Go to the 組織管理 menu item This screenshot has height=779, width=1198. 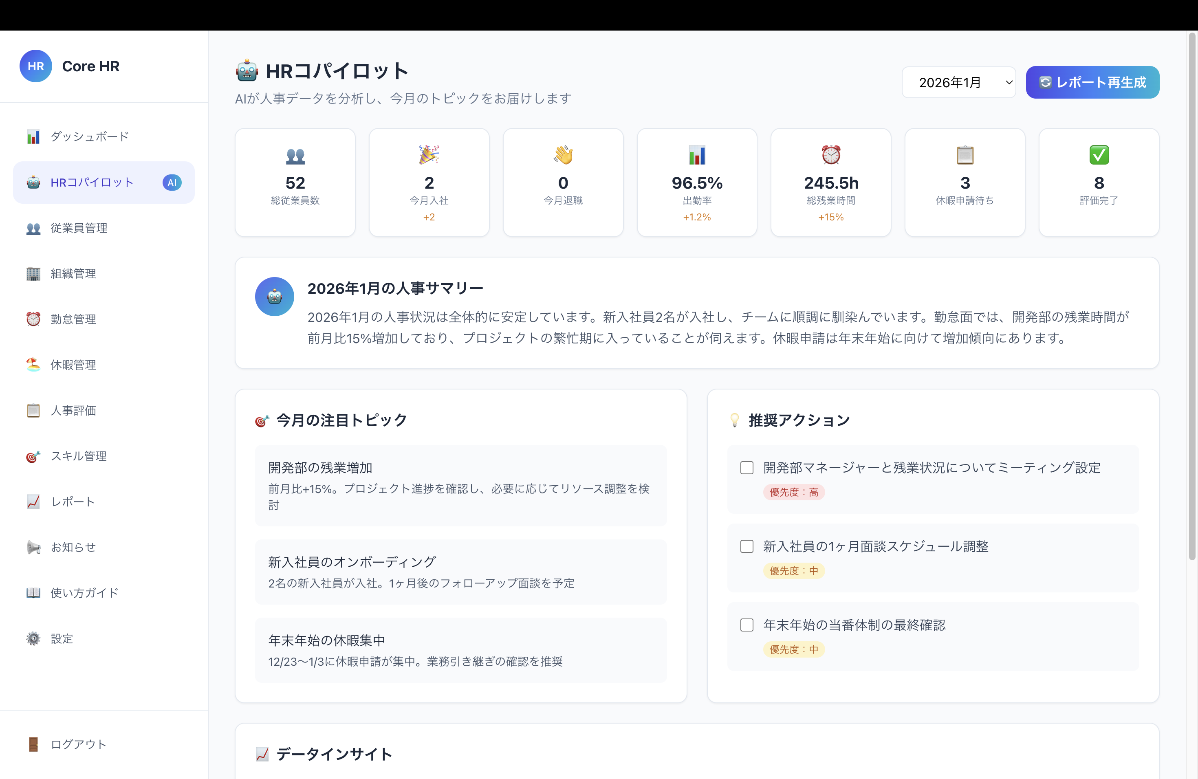coord(73,274)
